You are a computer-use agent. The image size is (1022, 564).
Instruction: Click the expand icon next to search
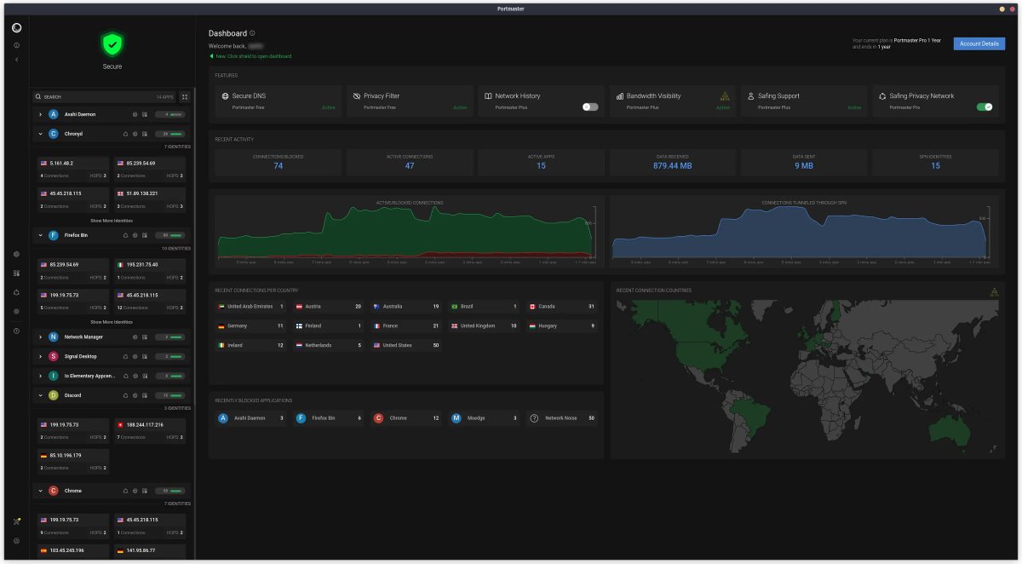point(185,97)
